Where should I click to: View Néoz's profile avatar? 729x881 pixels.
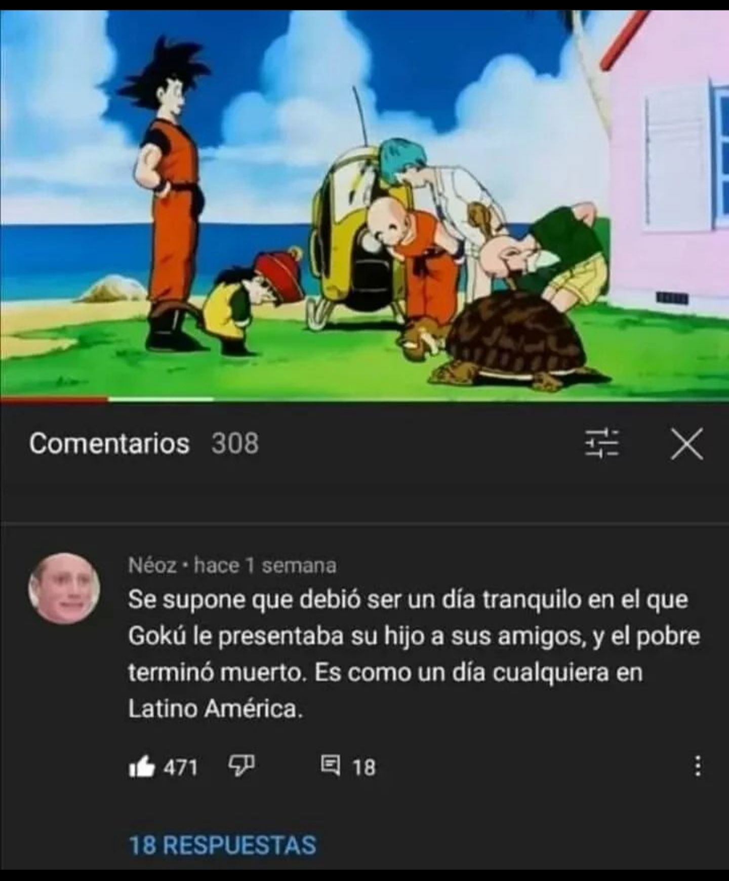click(64, 588)
